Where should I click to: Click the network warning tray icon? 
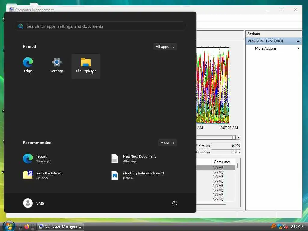click(279, 226)
